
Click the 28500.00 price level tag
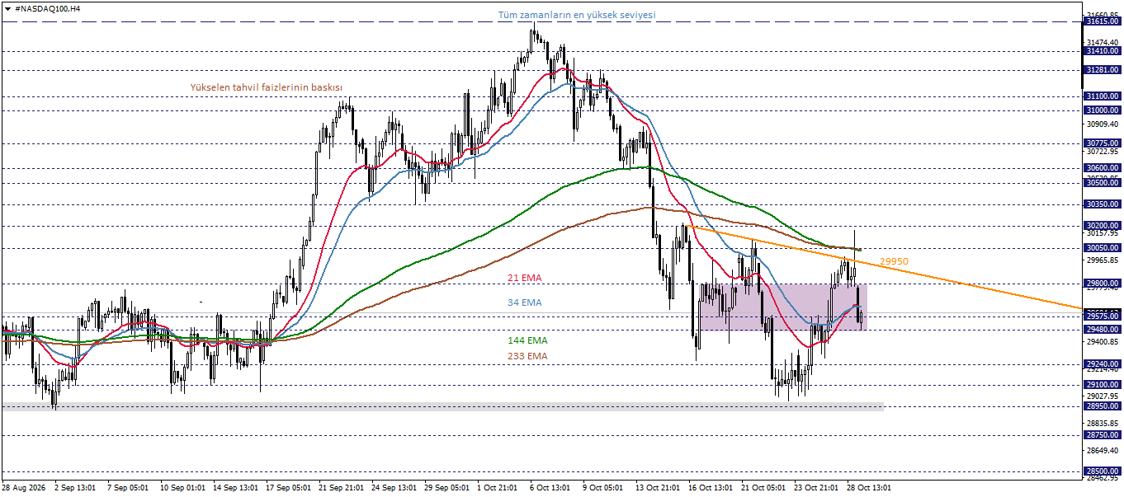click(x=1102, y=471)
